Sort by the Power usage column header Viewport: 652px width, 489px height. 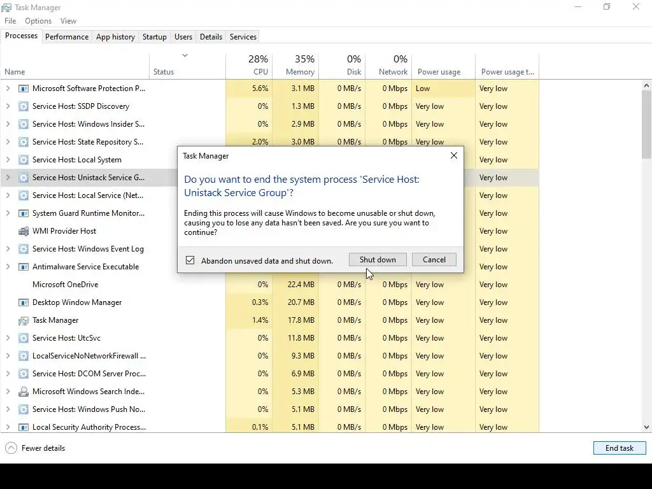444,66
